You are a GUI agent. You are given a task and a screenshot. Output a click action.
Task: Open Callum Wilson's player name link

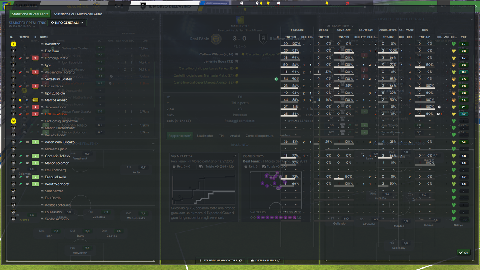coord(56,114)
